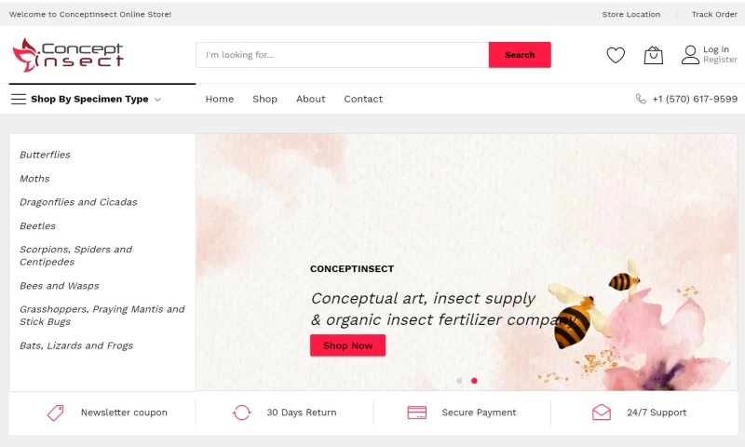745x447 pixels.
Task: Open the shopping bag cart icon
Action: 654,55
